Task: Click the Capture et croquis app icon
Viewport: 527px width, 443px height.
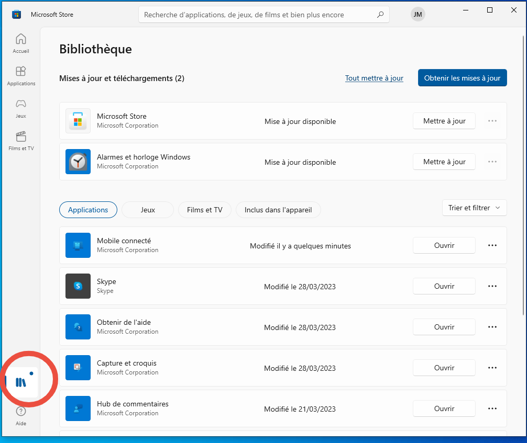Action: [78, 368]
